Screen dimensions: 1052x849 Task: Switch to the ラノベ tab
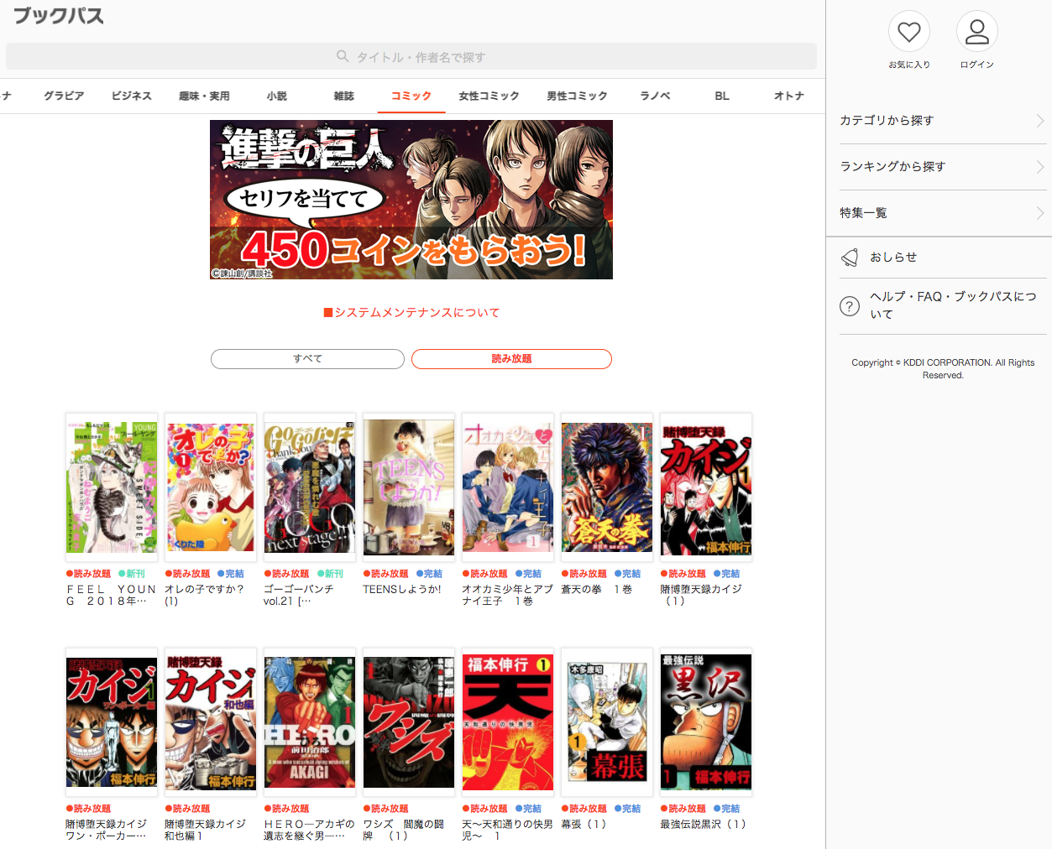[655, 96]
